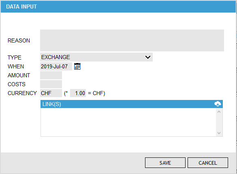Click the CURRENCY field showing CHF
Image resolution: width=237 pixels, height=174 pixels.
coord(51,93)
